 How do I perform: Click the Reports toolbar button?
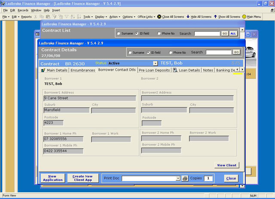point(26,17)
